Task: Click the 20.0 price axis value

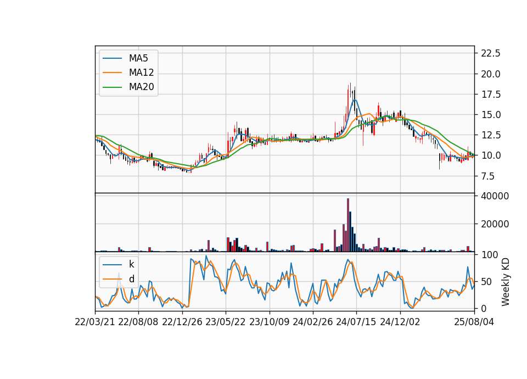Action: pos(491,74)
